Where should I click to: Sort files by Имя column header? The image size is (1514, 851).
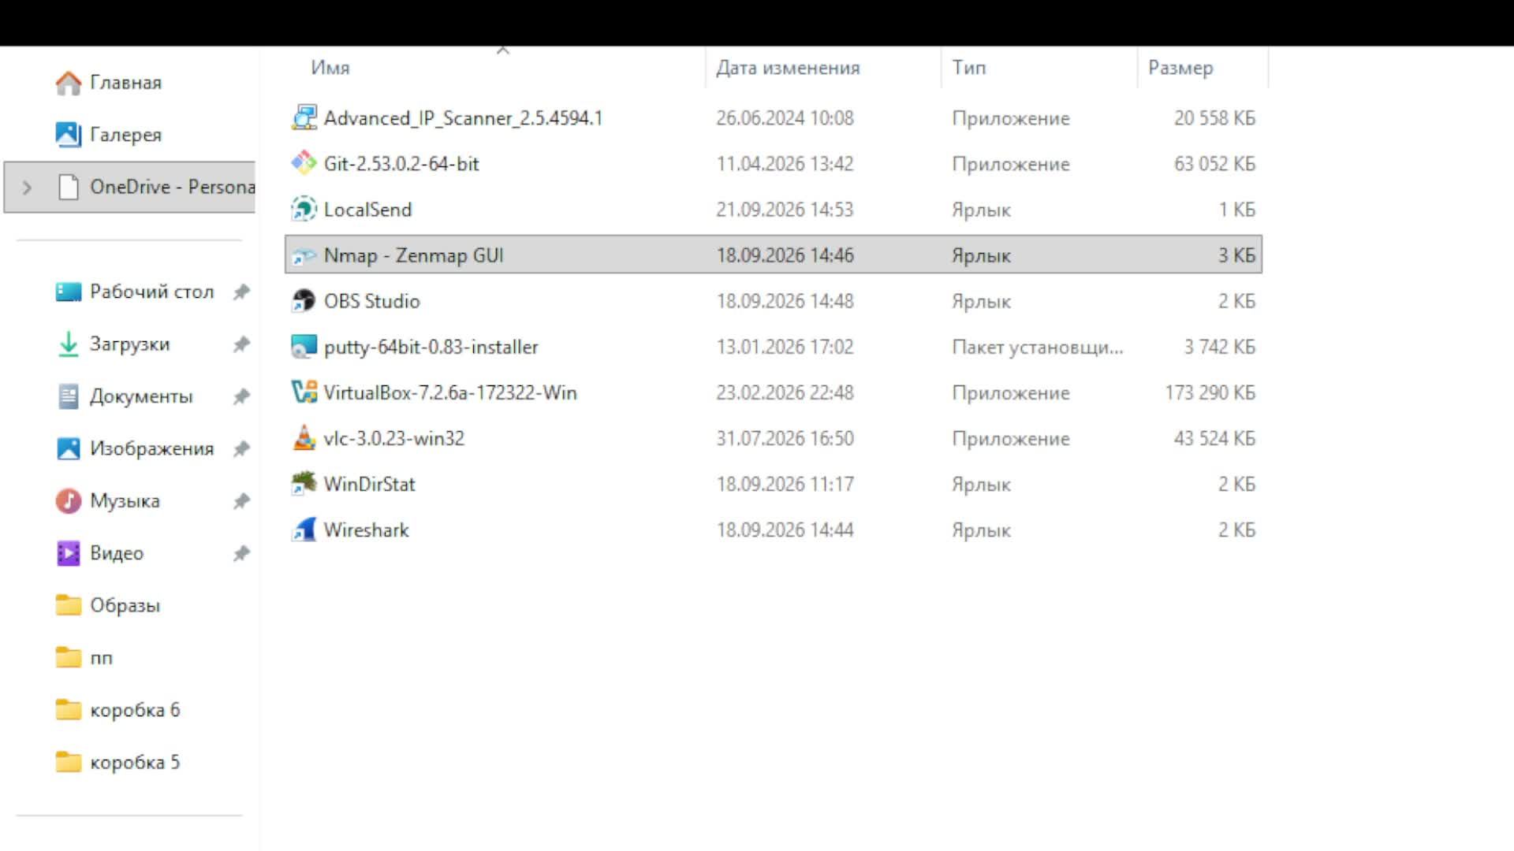(330, 68)
